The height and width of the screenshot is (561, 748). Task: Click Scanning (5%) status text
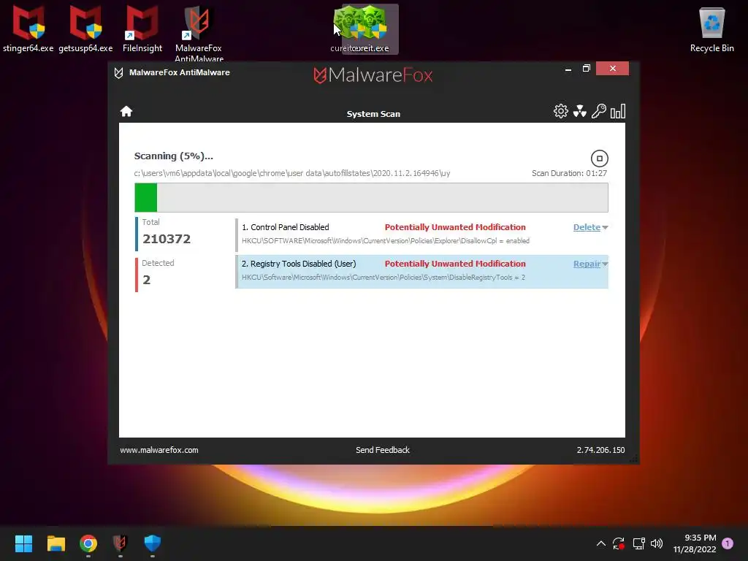[174, 156]
